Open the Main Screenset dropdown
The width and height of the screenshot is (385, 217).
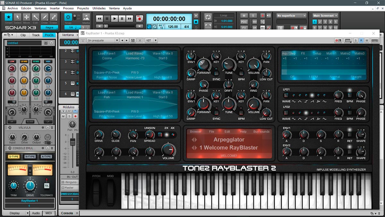tap(325, 15)
